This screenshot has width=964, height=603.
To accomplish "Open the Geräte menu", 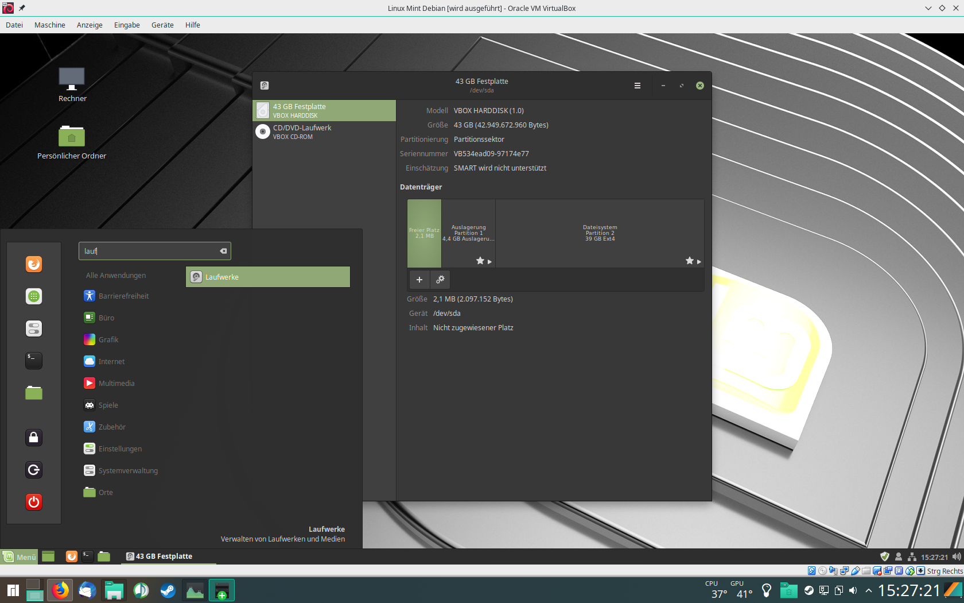I will 162,25.
